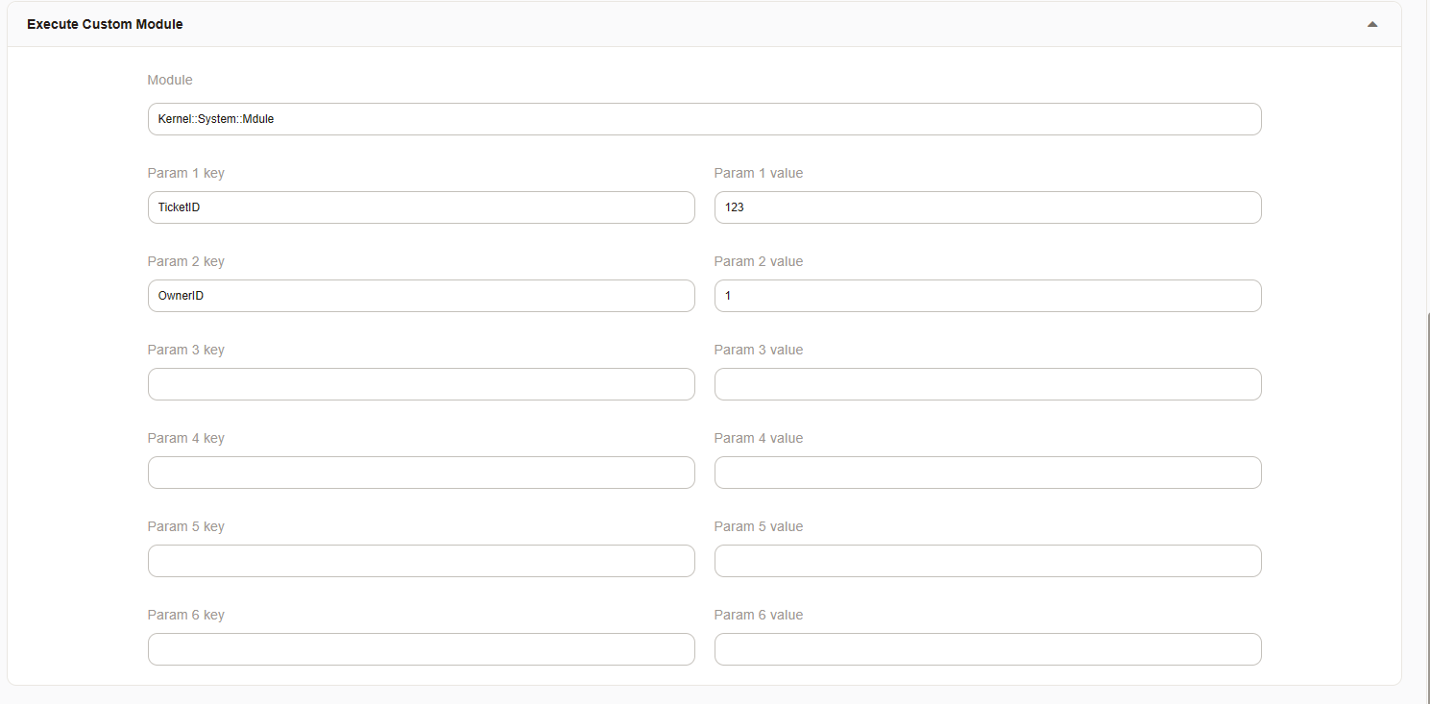Click the OwnerID field under Param 2 key
This screenshot has width=1430, height=704.
(x=421, y=295)
